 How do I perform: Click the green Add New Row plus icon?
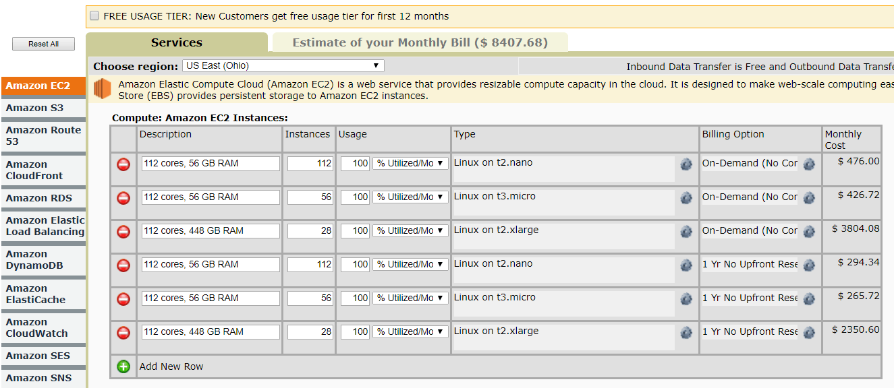123,366
